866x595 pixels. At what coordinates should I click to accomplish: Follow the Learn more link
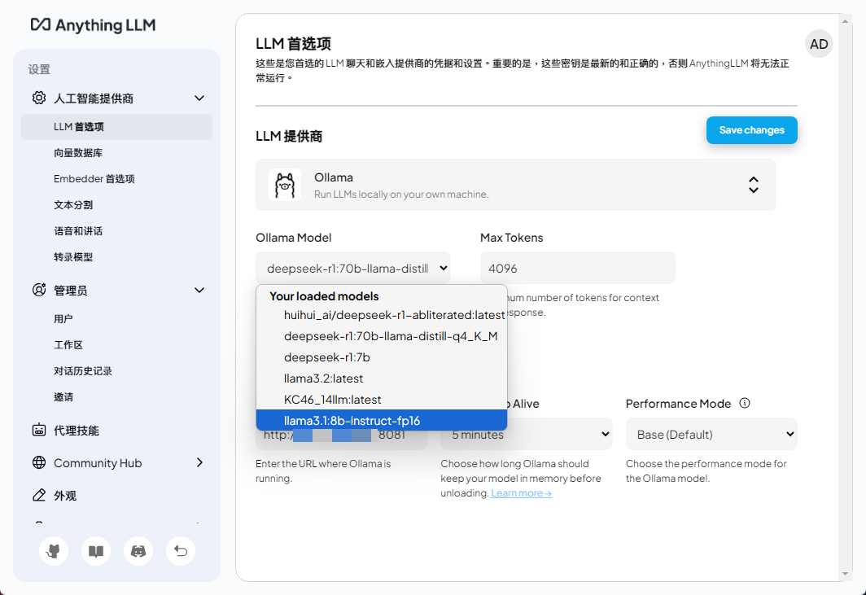[521, 492]
